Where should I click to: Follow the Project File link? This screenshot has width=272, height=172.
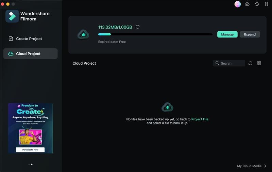[x=200, y=119]
